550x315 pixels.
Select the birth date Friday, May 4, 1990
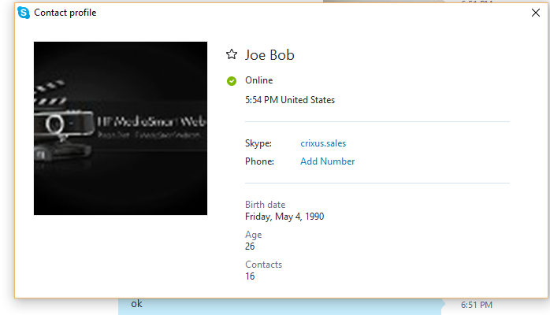point(284,217)
